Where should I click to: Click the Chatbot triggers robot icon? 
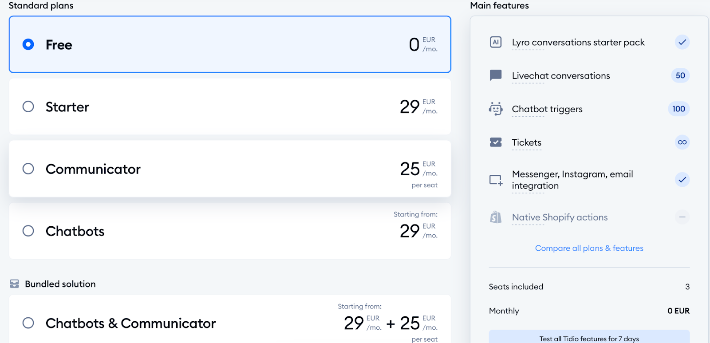[x=496, y=109]
